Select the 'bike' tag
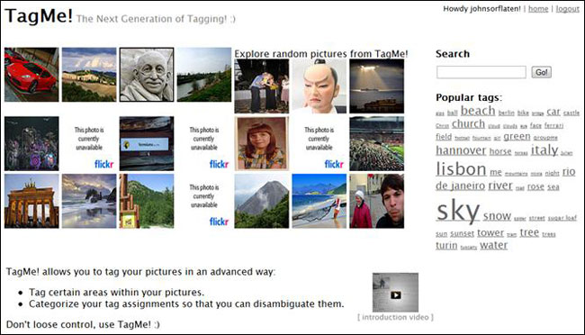Screen dimensions: 585x335 point(523,113)
